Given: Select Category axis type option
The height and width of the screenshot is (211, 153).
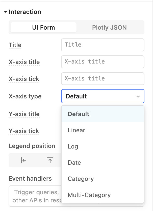Looking at the screenshot, I should pyautogui.click(x=103, y=179).
